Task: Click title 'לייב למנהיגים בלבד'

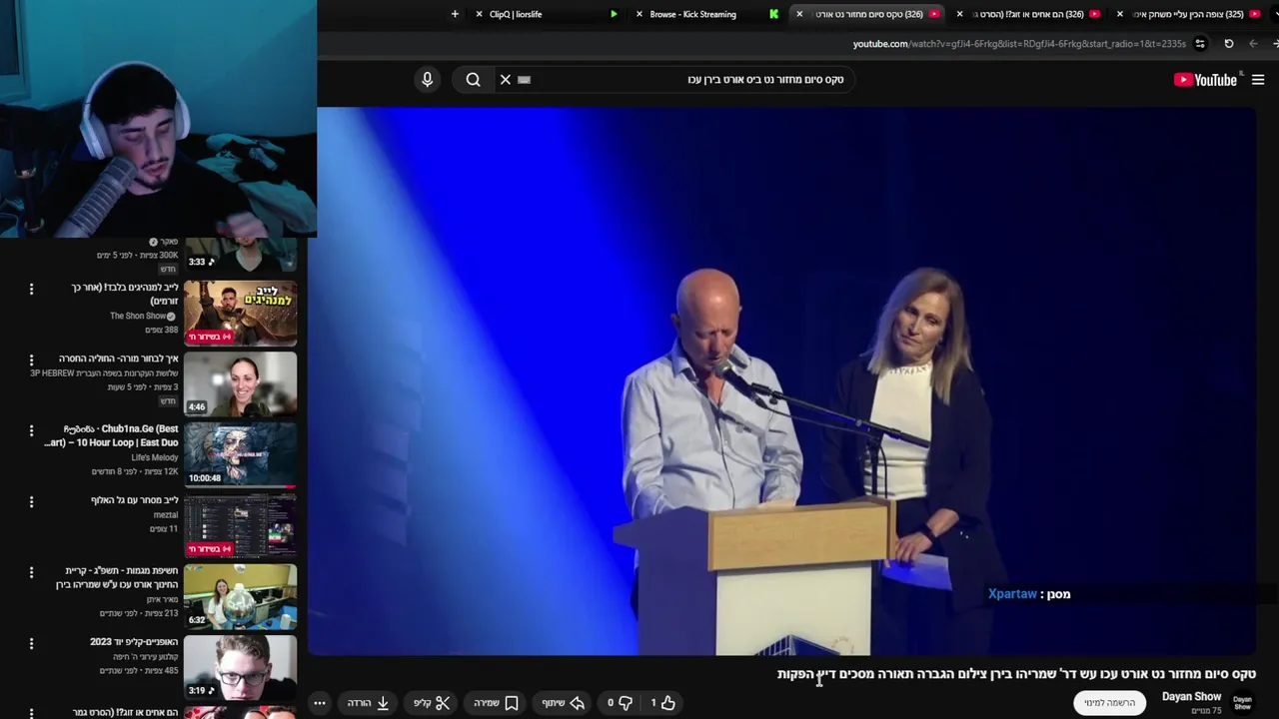Action: [x=125, y=294]
